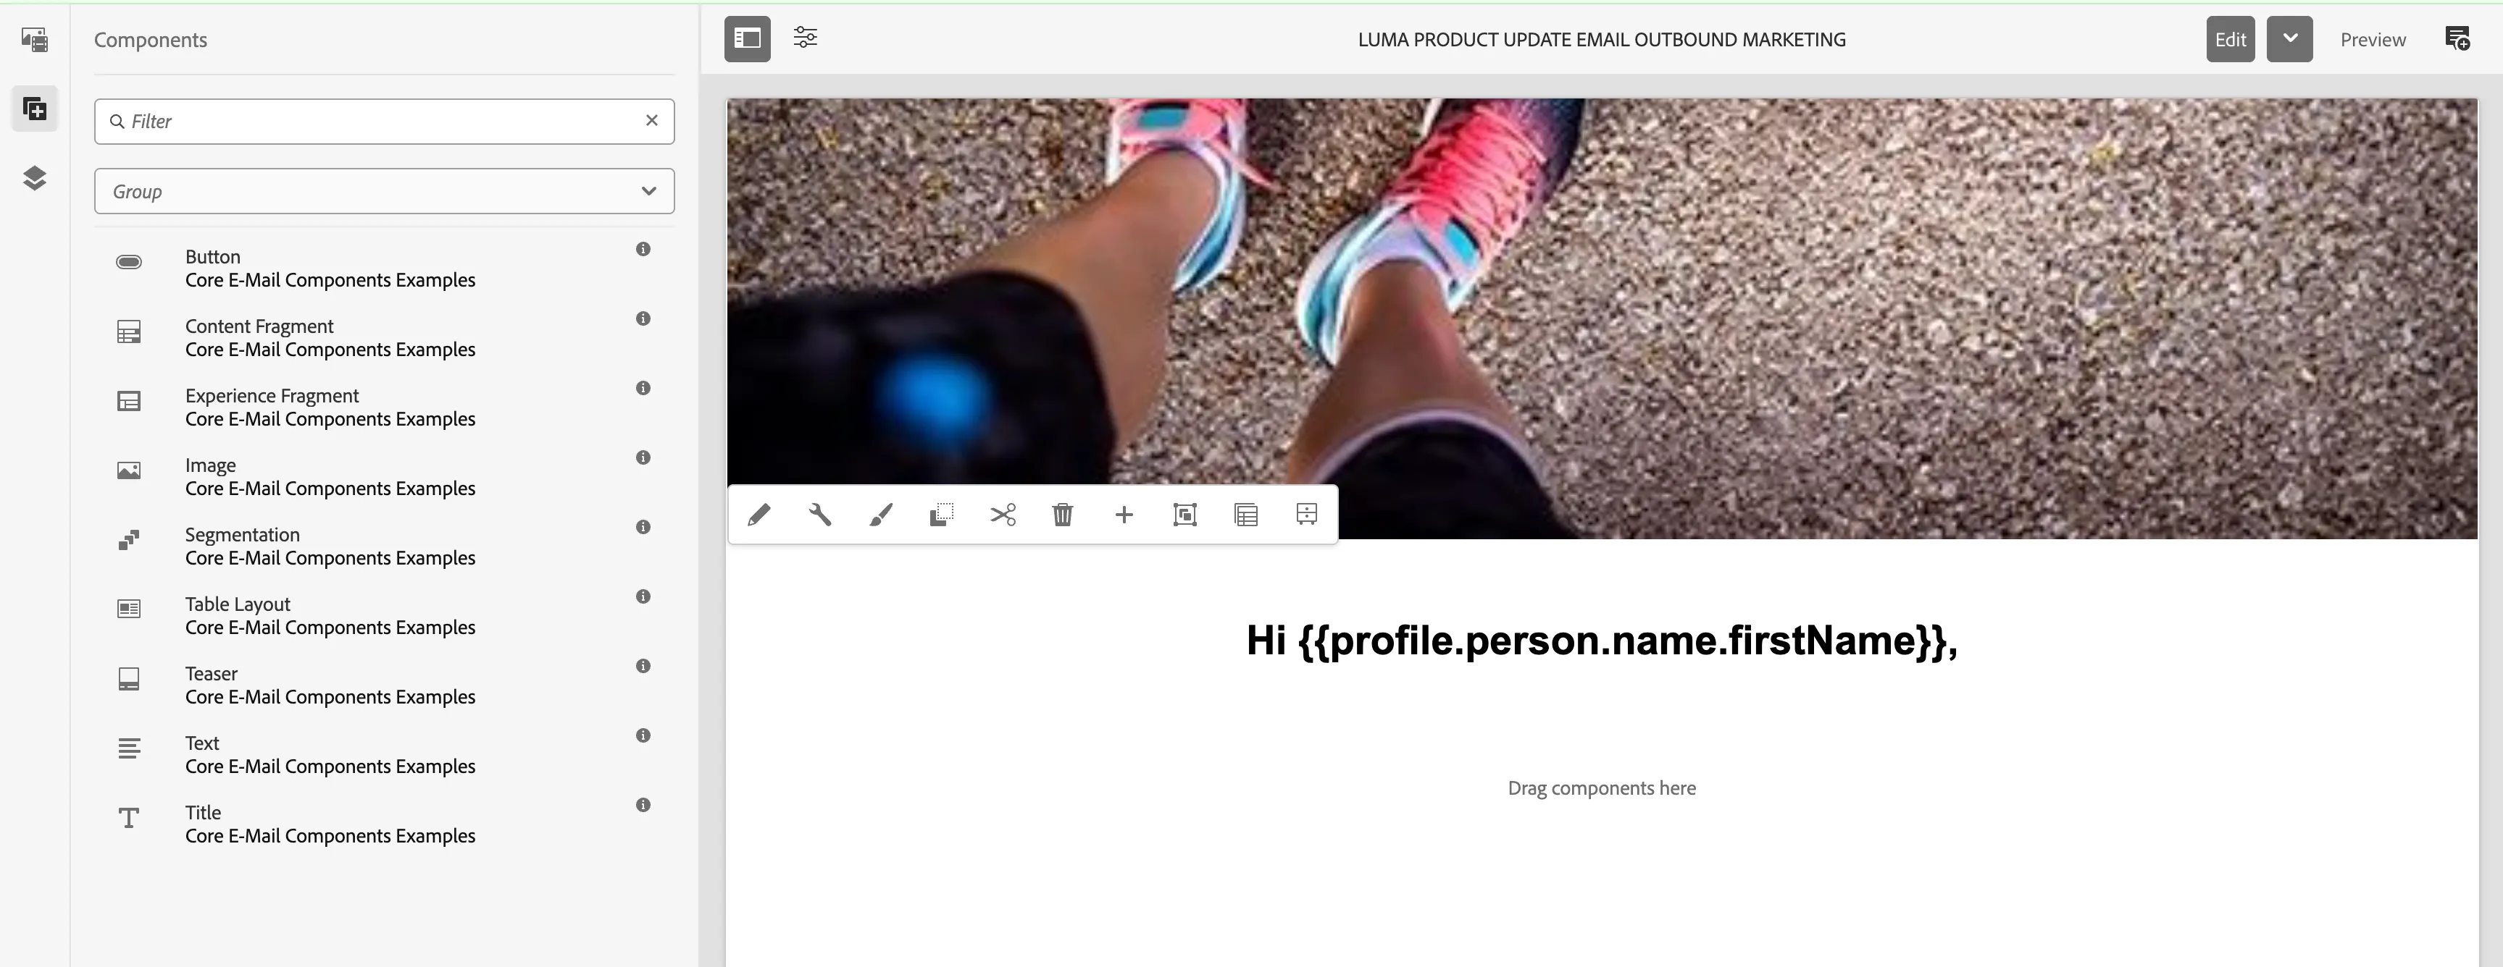Select the Table Layout component
Image resolution: width=2503 pixels, height=967 pixels.
pyautogui.click(x=384, y=615)
